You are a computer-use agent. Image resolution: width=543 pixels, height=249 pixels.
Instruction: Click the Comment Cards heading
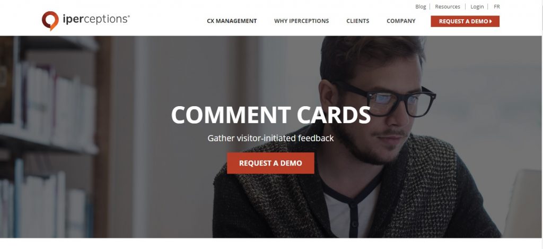coord(271,115)
